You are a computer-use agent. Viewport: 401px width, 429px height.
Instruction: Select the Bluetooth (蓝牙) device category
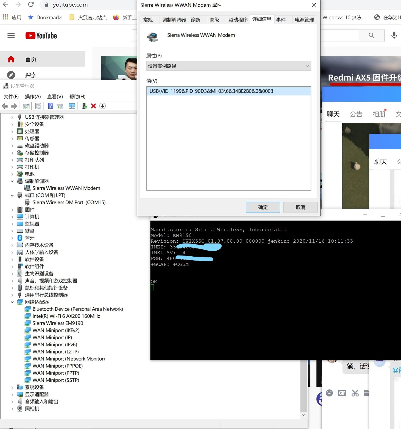coord(30,238)
